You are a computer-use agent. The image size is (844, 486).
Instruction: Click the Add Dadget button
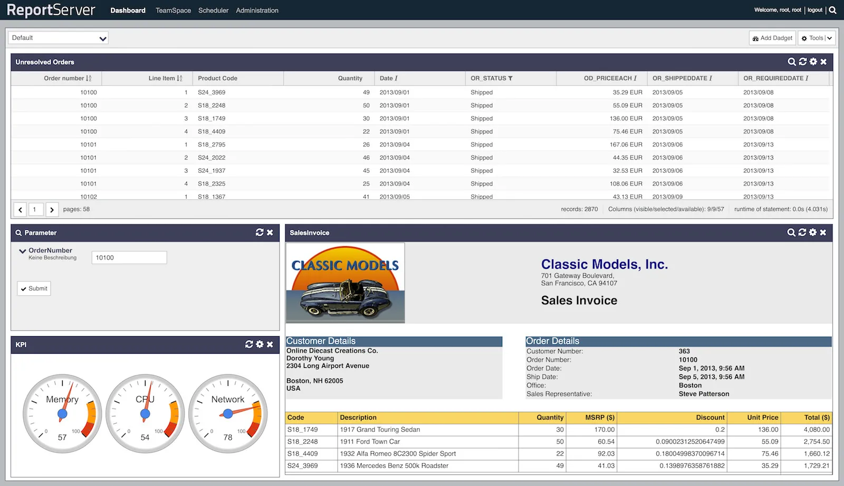pyautogui.click(x=772, y=37)
